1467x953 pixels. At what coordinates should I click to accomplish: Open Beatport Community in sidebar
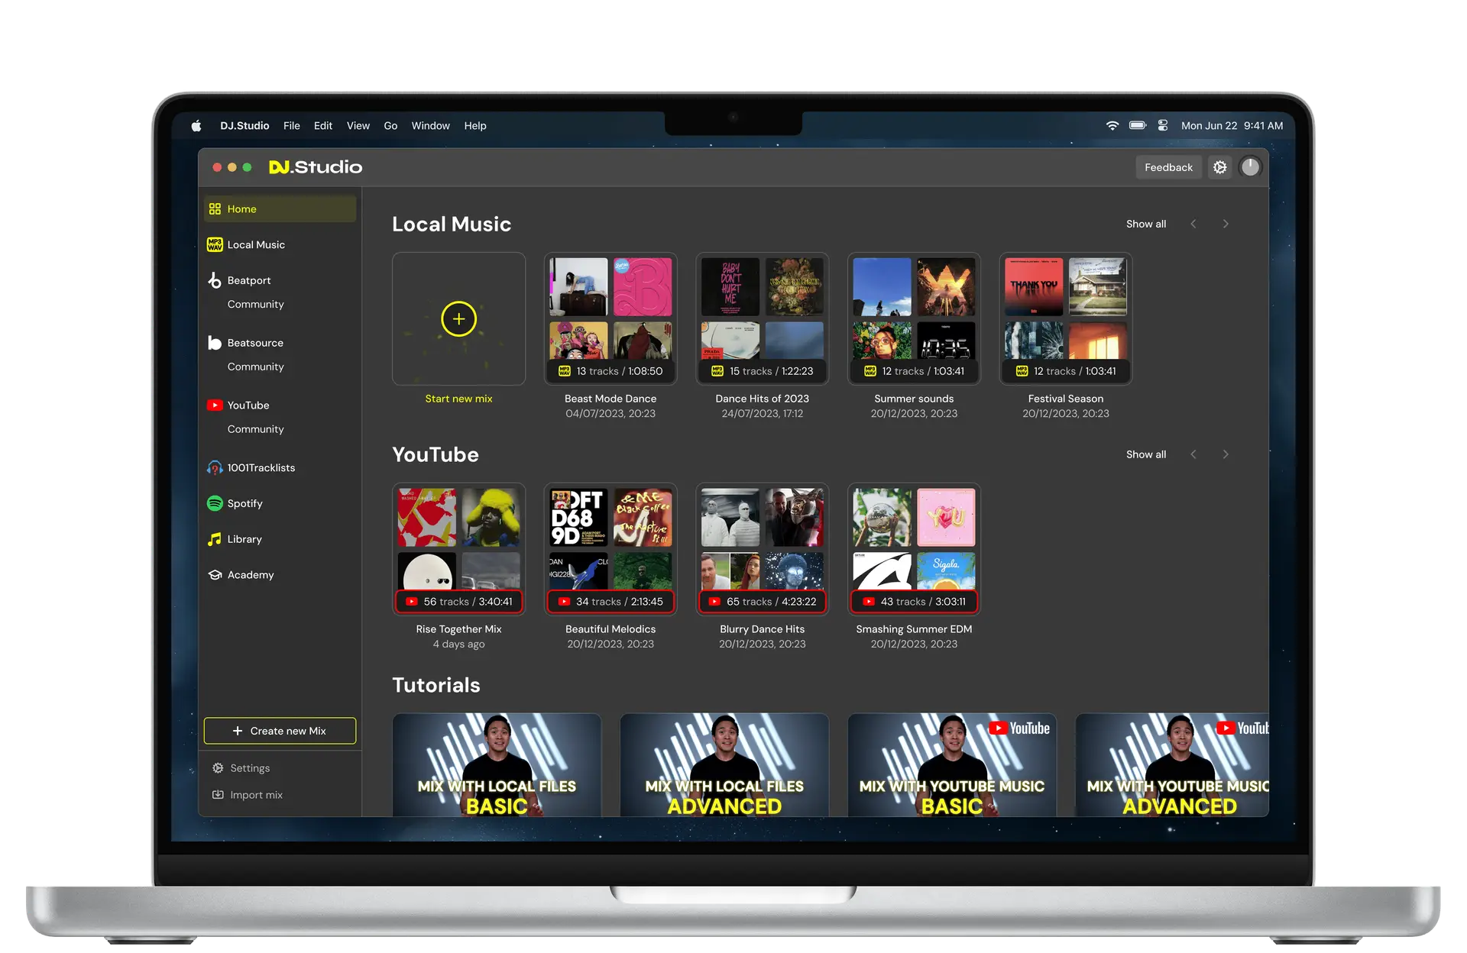(x=255, y=304)
